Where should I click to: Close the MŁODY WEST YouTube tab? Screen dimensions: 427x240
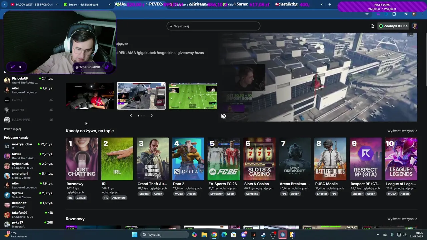coord(57,5)
